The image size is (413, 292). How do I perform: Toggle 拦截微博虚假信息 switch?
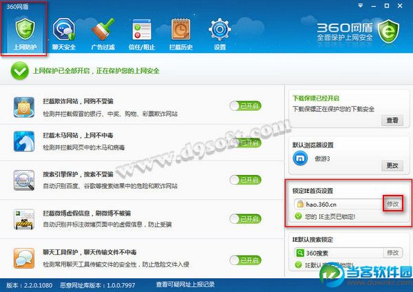[245, 219]
